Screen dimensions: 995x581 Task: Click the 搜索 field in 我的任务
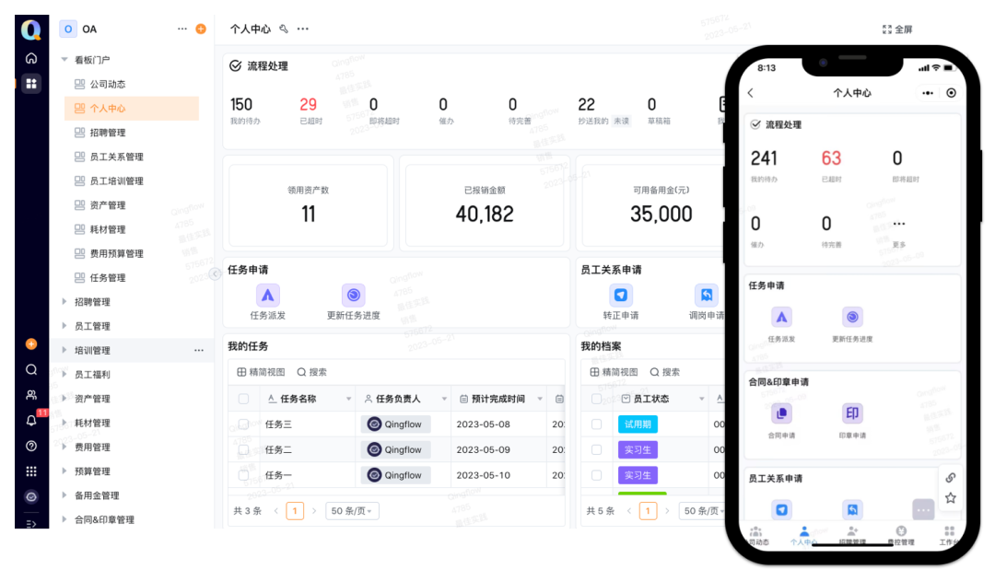click(312, 372)
